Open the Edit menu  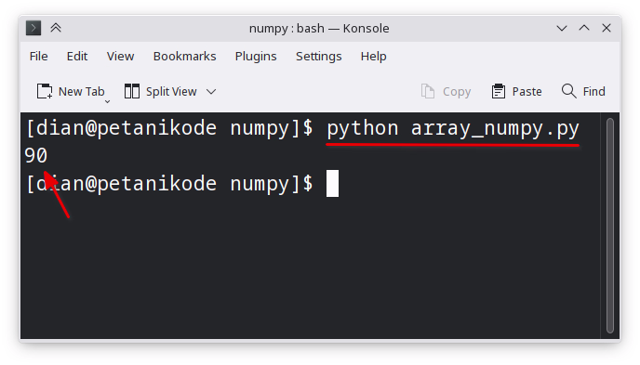pos(76,57)
